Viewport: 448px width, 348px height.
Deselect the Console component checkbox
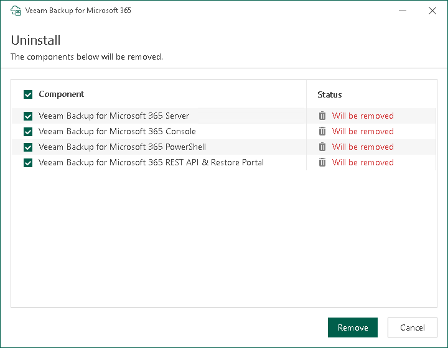[28, 132]
